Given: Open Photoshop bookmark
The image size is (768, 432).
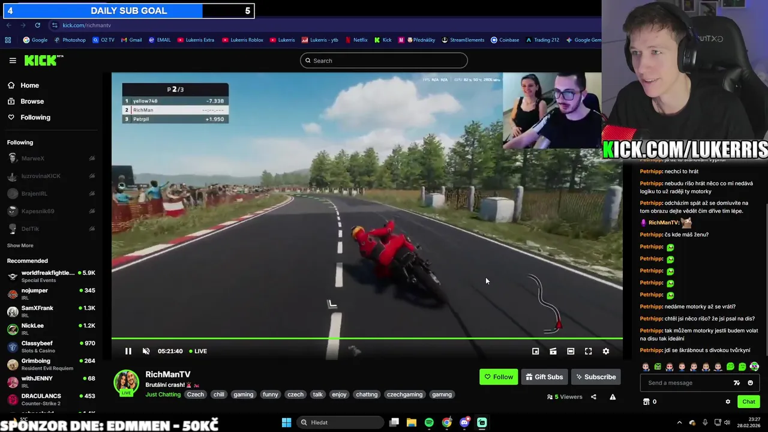Looking at the screenshot, I should (70, 40).
